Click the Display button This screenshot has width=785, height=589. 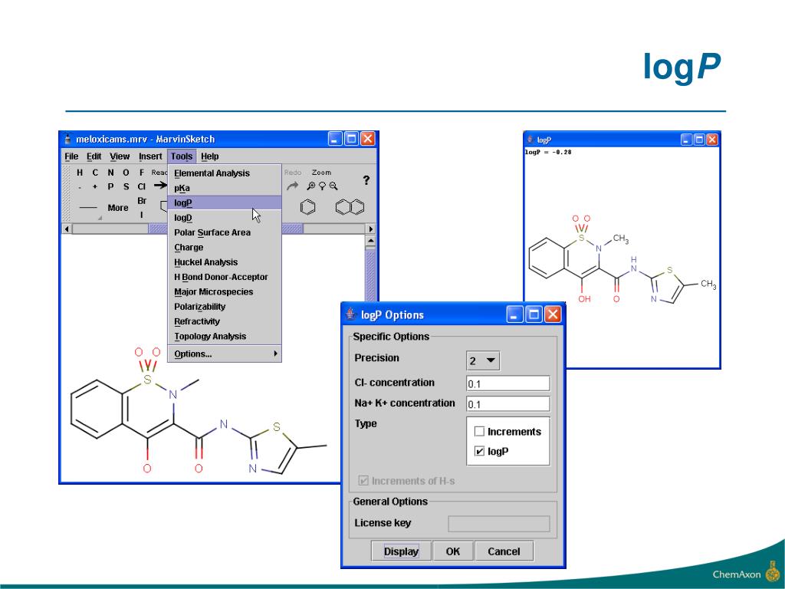[x=401, y=551]
